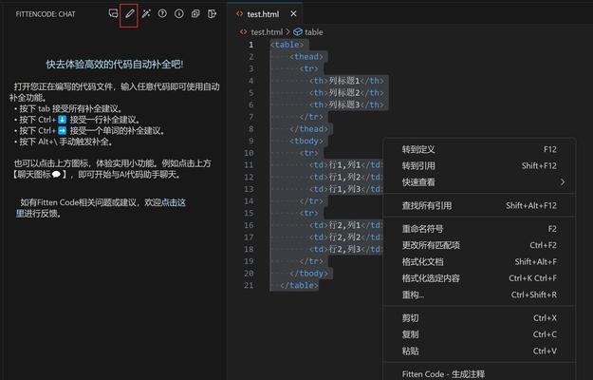Expand the 快速查看 submenu
The width and height of the screenshot is (593, 380).
point(479,182)
